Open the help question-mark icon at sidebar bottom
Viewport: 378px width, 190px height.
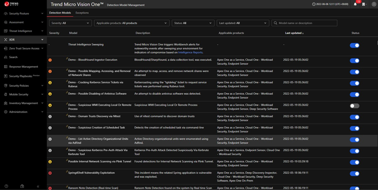click(x=6, y=186)
